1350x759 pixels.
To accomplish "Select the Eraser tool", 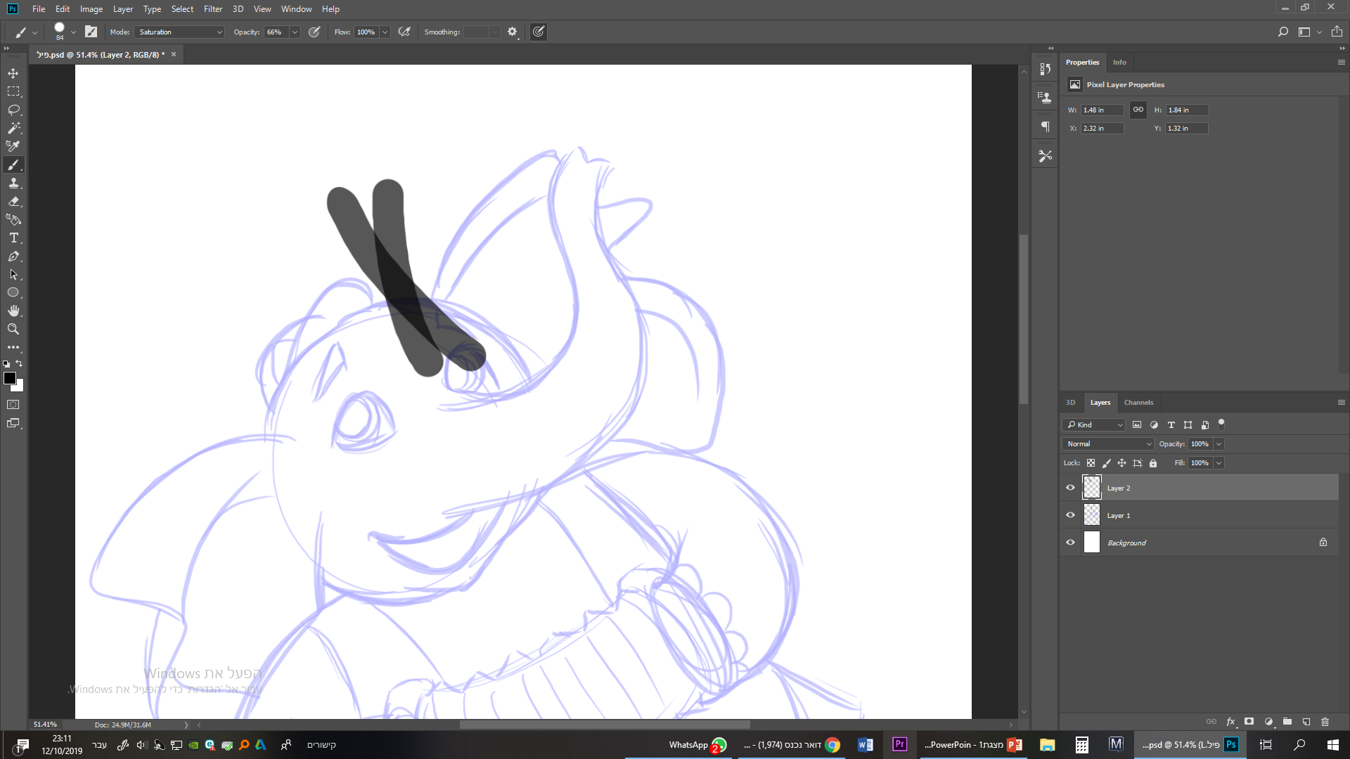I will 13,201.
